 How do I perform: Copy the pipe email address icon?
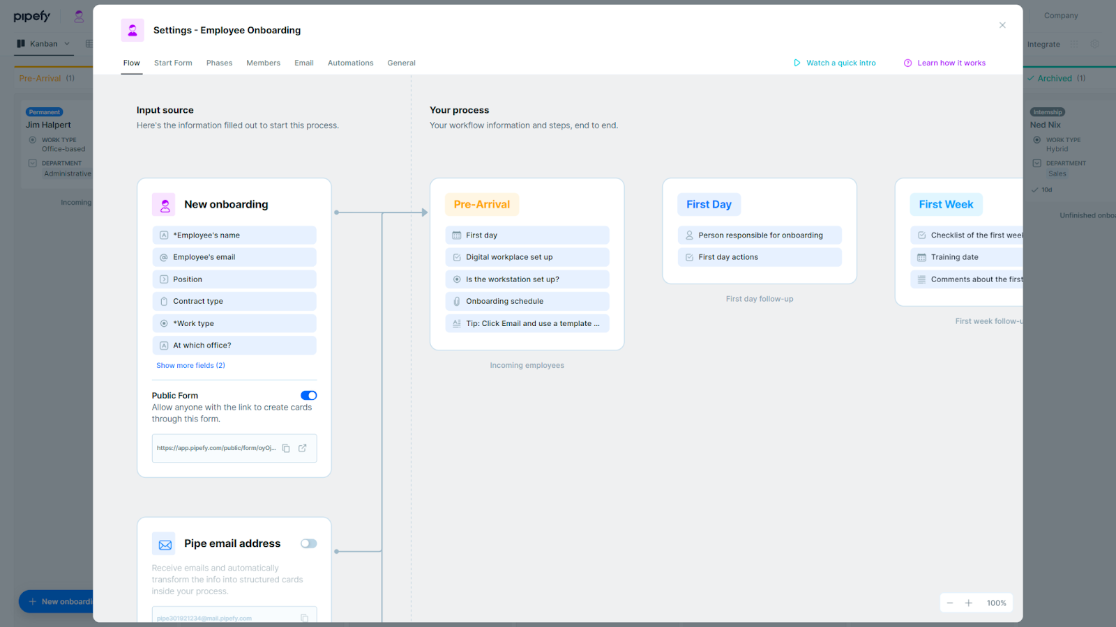click(305, 618)
